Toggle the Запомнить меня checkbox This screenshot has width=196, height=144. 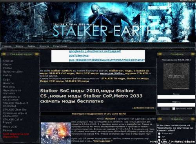click(174, 108)
